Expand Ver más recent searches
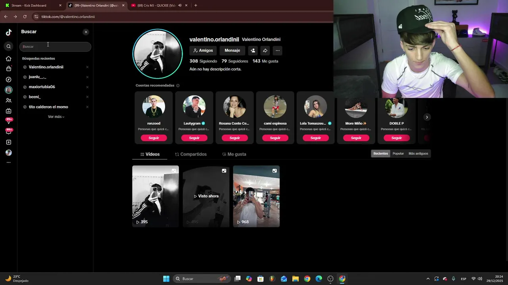 (x=56, y=117)
